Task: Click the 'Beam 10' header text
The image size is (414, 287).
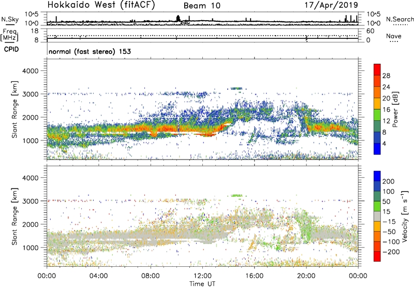Action: (x=202, y=6)
